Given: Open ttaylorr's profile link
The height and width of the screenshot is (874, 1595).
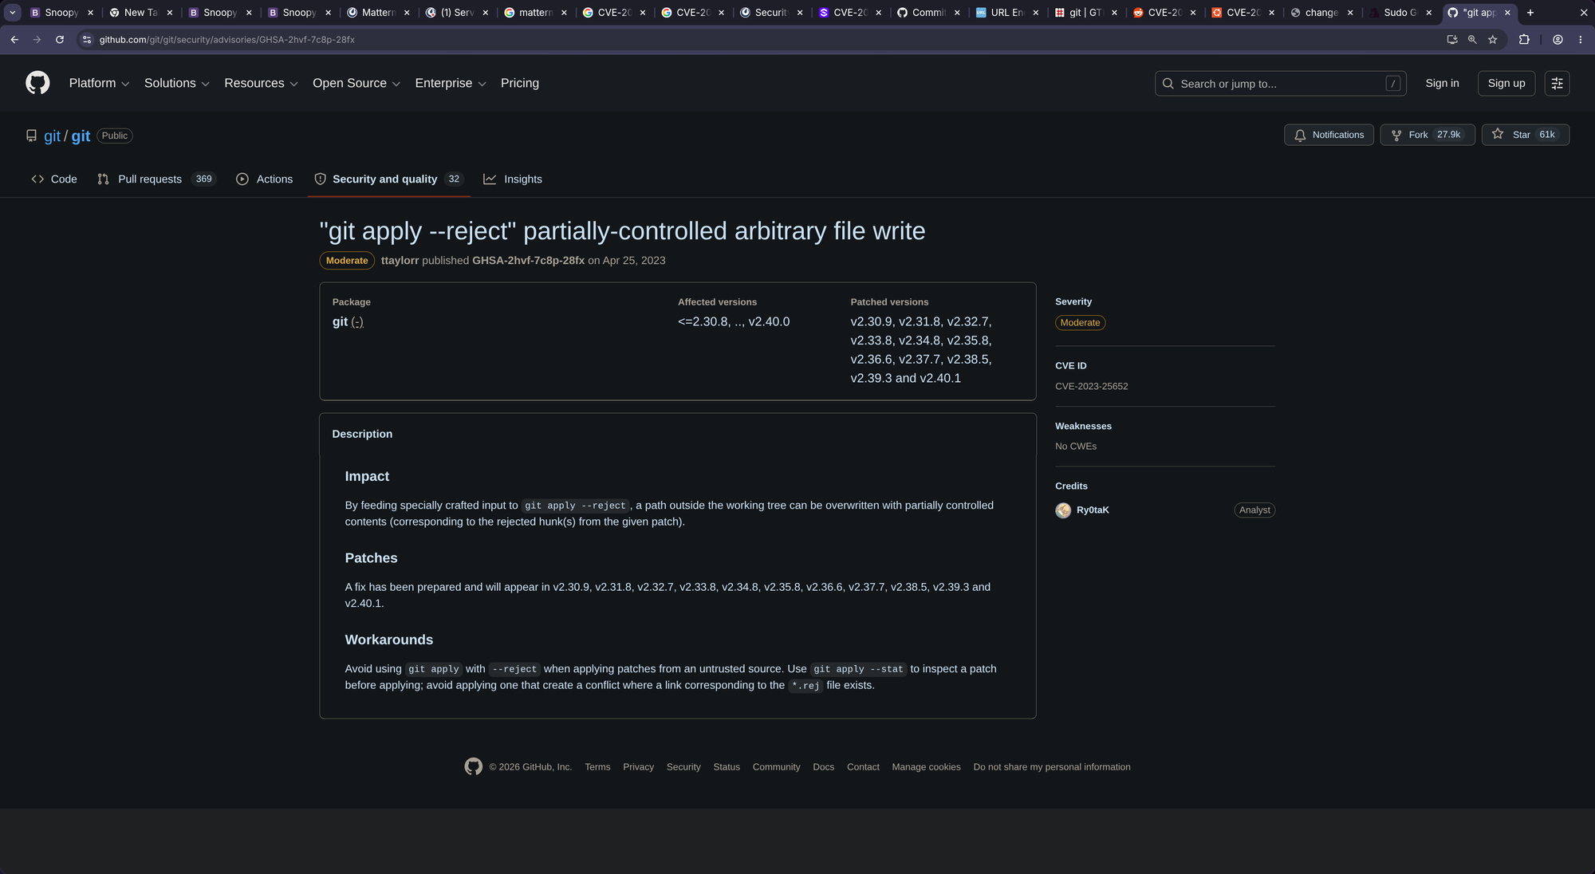Looking at the screenshot, I should tap(400, 261).
